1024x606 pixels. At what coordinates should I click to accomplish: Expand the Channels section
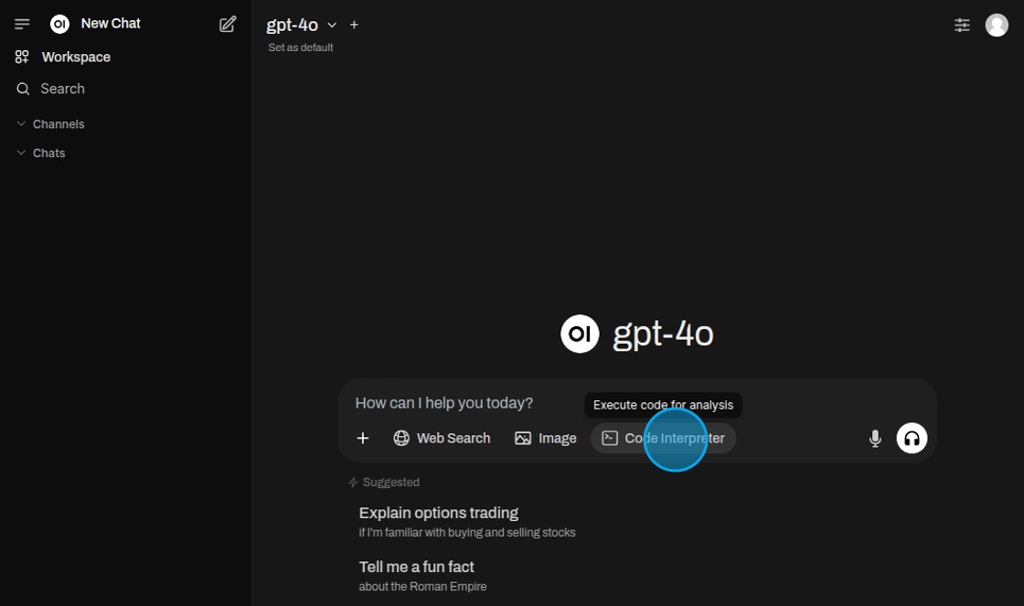point(58,124)
